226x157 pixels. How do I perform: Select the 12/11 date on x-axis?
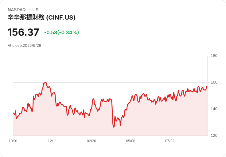52,141
